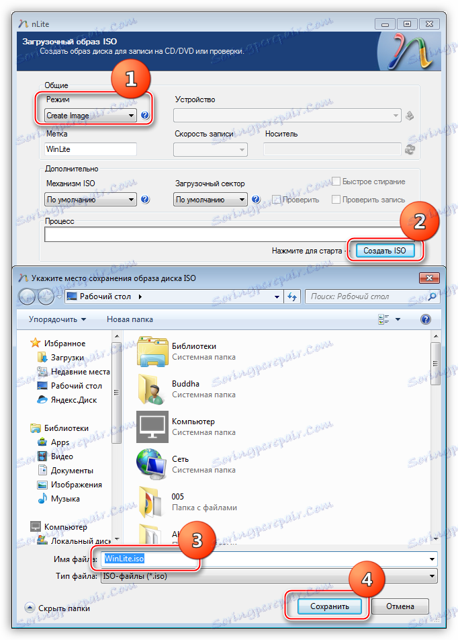Expand the address bar history dropdown
Image resolution: width=458 pixels, height=640 pixels.
(x=277, y=296)
